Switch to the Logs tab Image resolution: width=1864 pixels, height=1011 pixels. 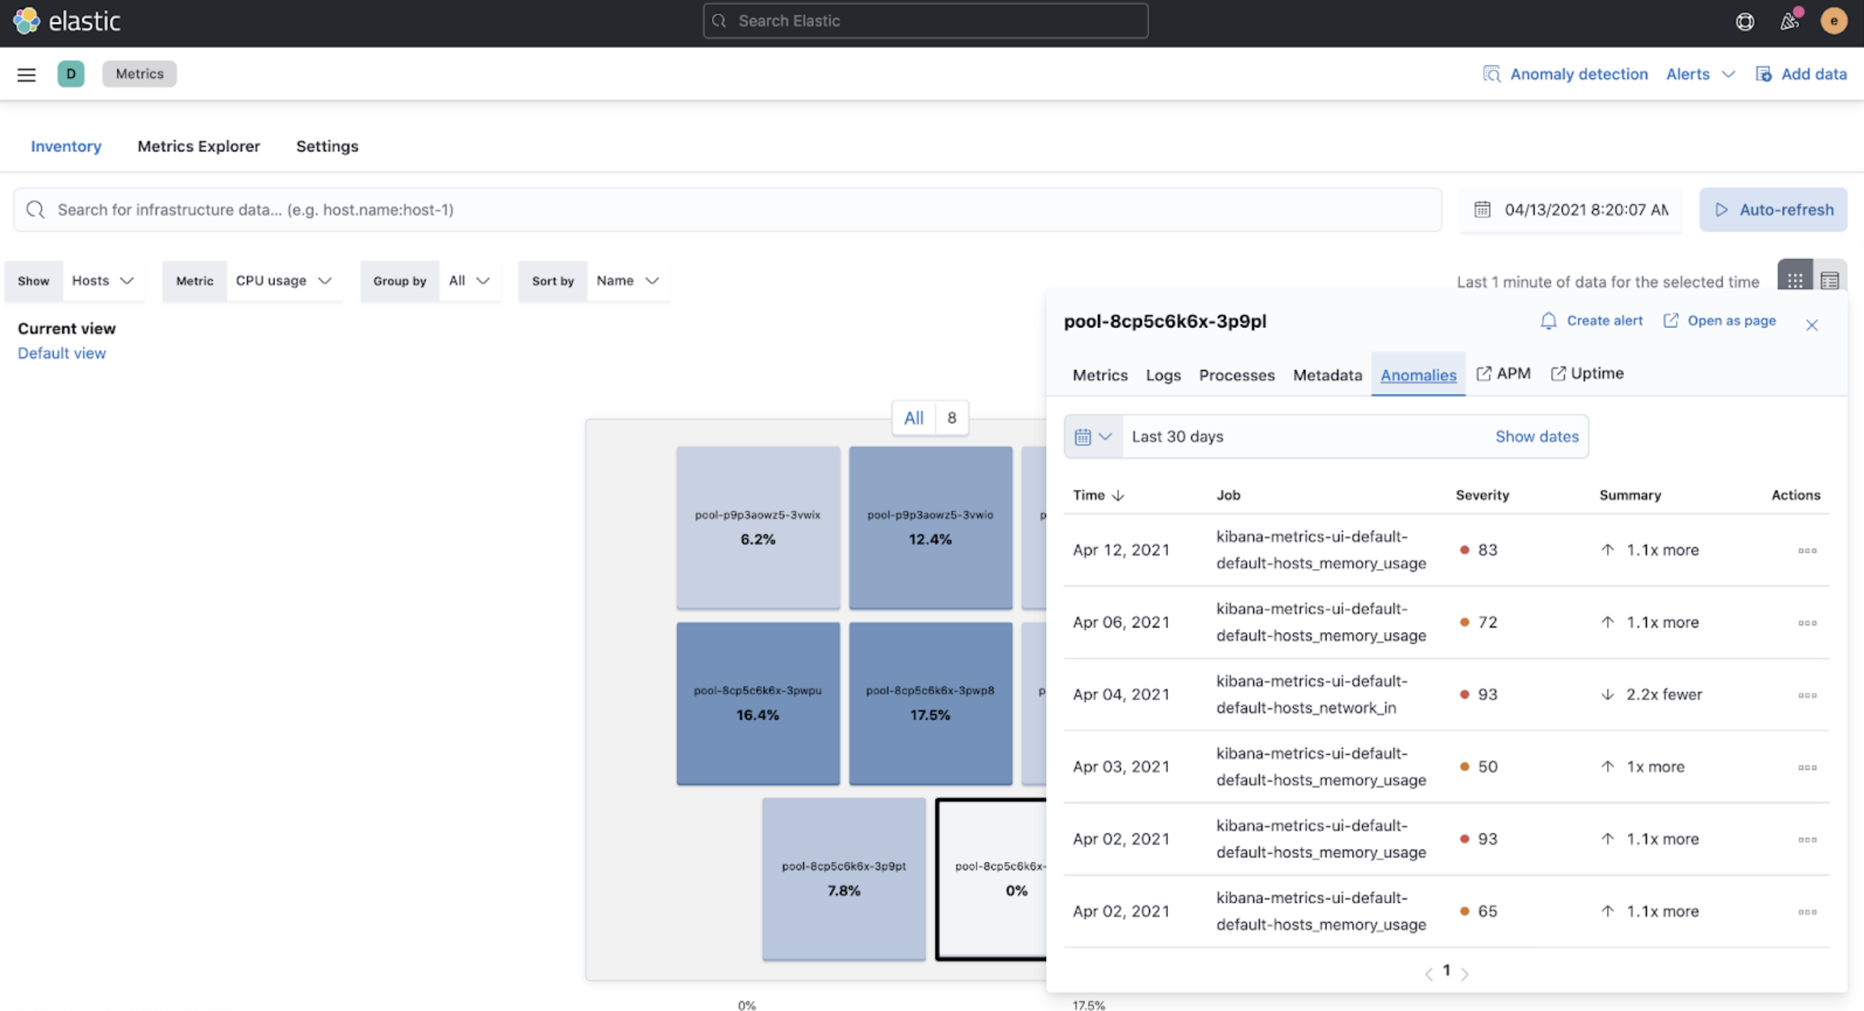click(1163, 374)
